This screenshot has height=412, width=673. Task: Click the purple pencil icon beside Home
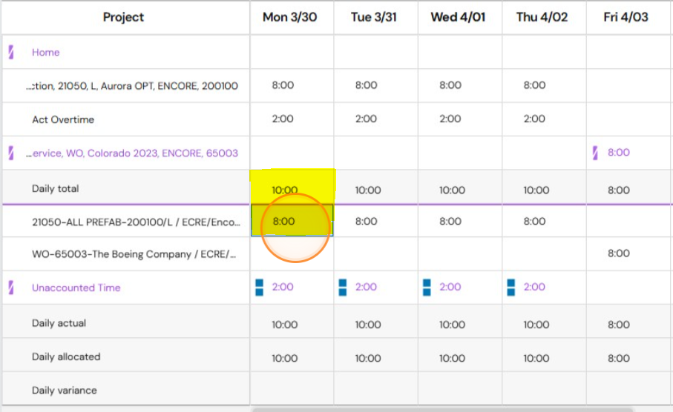[11, 52]
